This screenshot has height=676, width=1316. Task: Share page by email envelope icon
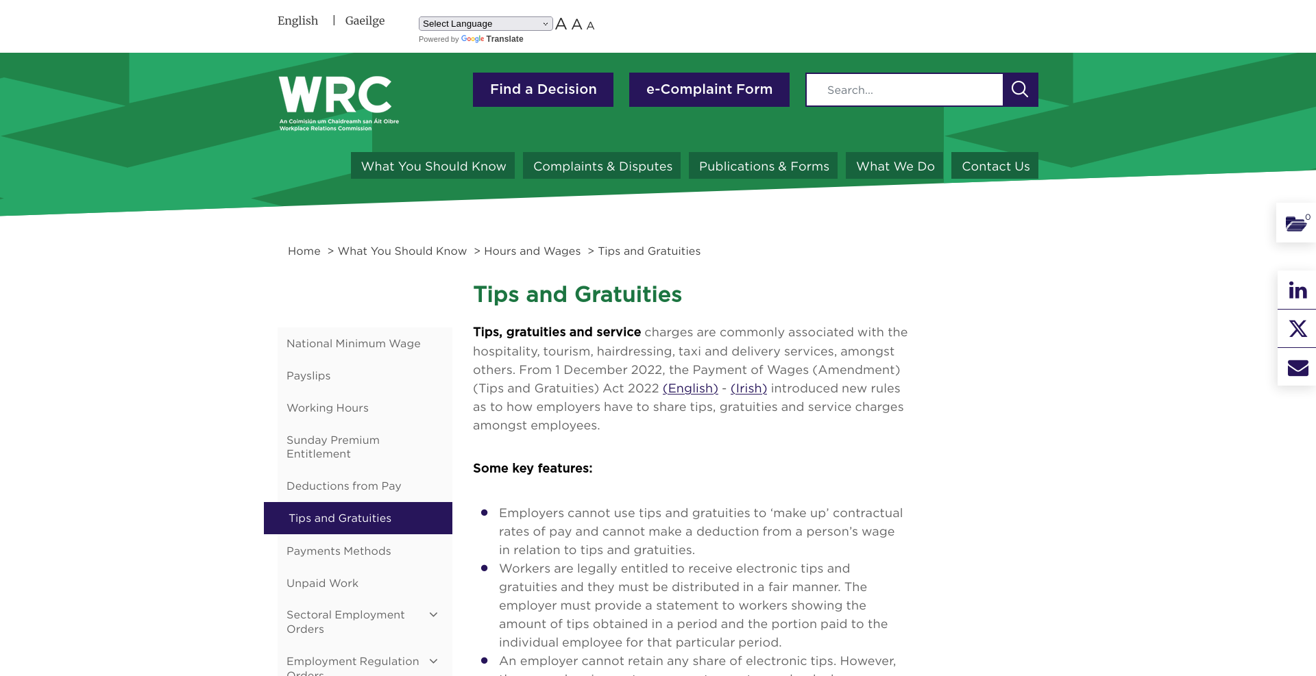[1297, 368]
